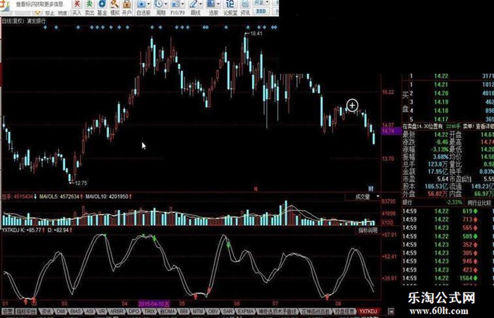Viewport: 494px width, 318px height.
Task: Select the EXPMA indicator tab
Action: click(245, 311)
